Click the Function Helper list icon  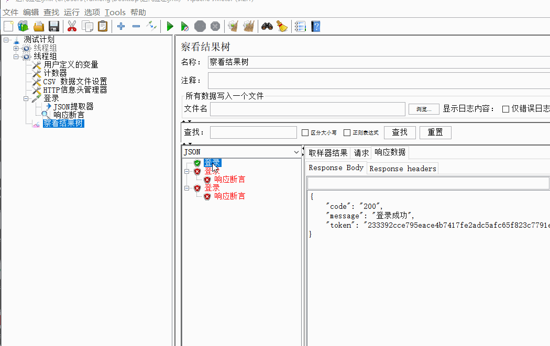pyautogui.click(x=300, y=26)
